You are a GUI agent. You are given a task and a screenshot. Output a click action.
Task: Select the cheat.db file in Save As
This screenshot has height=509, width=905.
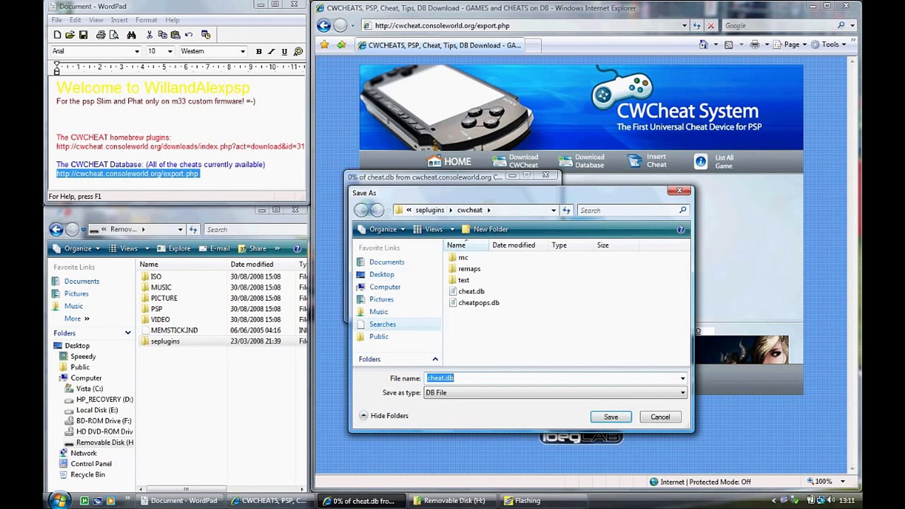coord(467,291)
